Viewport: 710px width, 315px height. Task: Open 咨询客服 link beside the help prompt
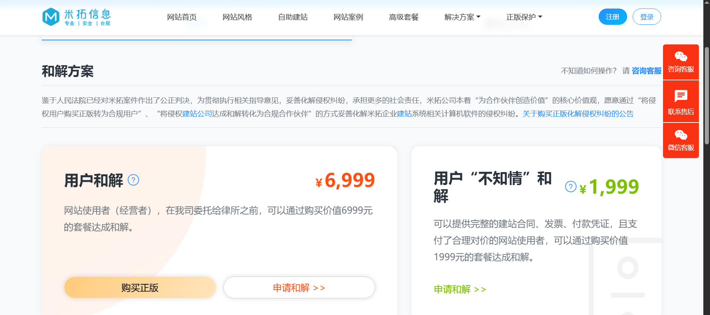pyautogui.click(x=646, y=71)
